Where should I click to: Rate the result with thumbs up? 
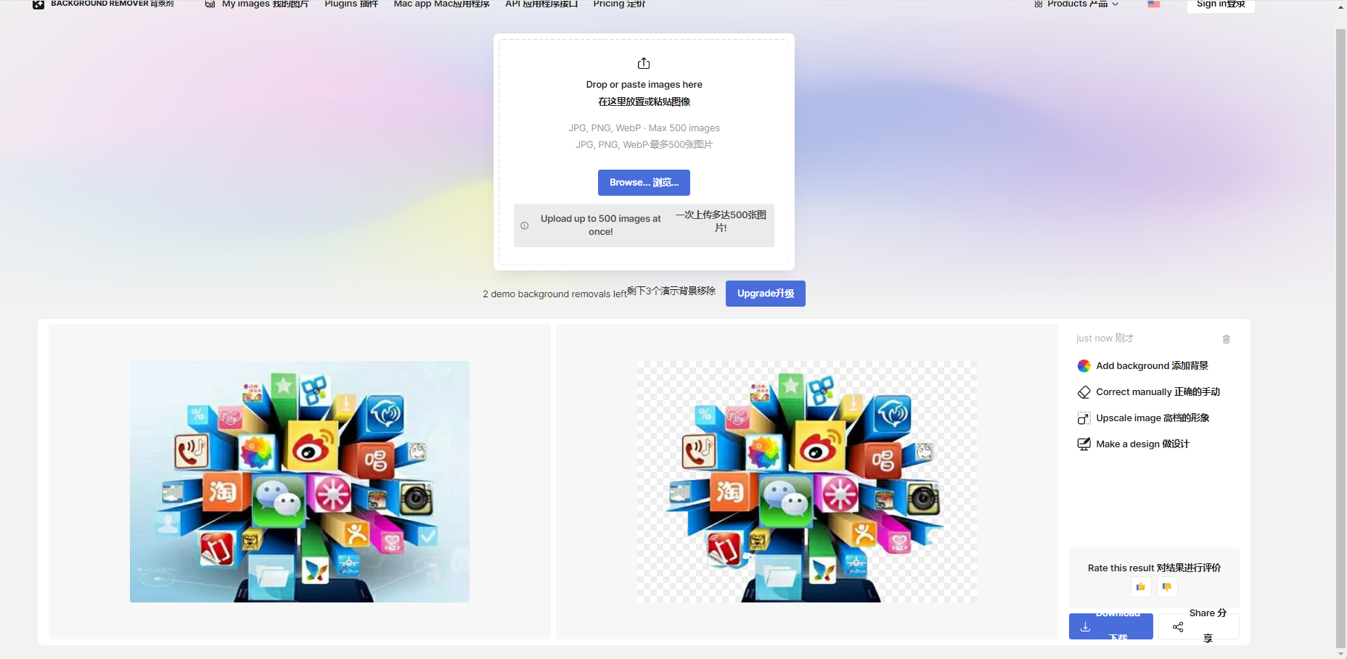tap(1141, 587)
